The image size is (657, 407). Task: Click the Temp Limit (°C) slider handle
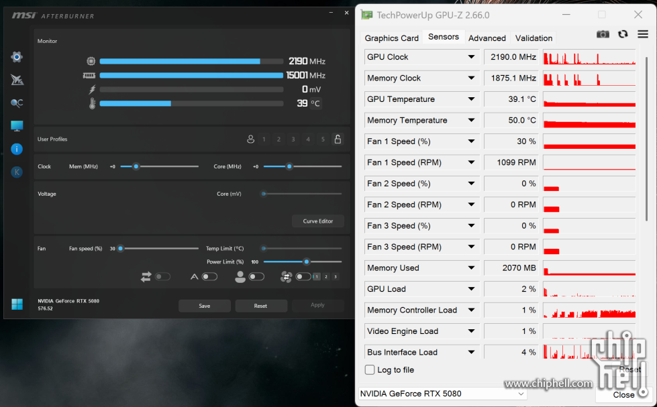tap(264, 248)
